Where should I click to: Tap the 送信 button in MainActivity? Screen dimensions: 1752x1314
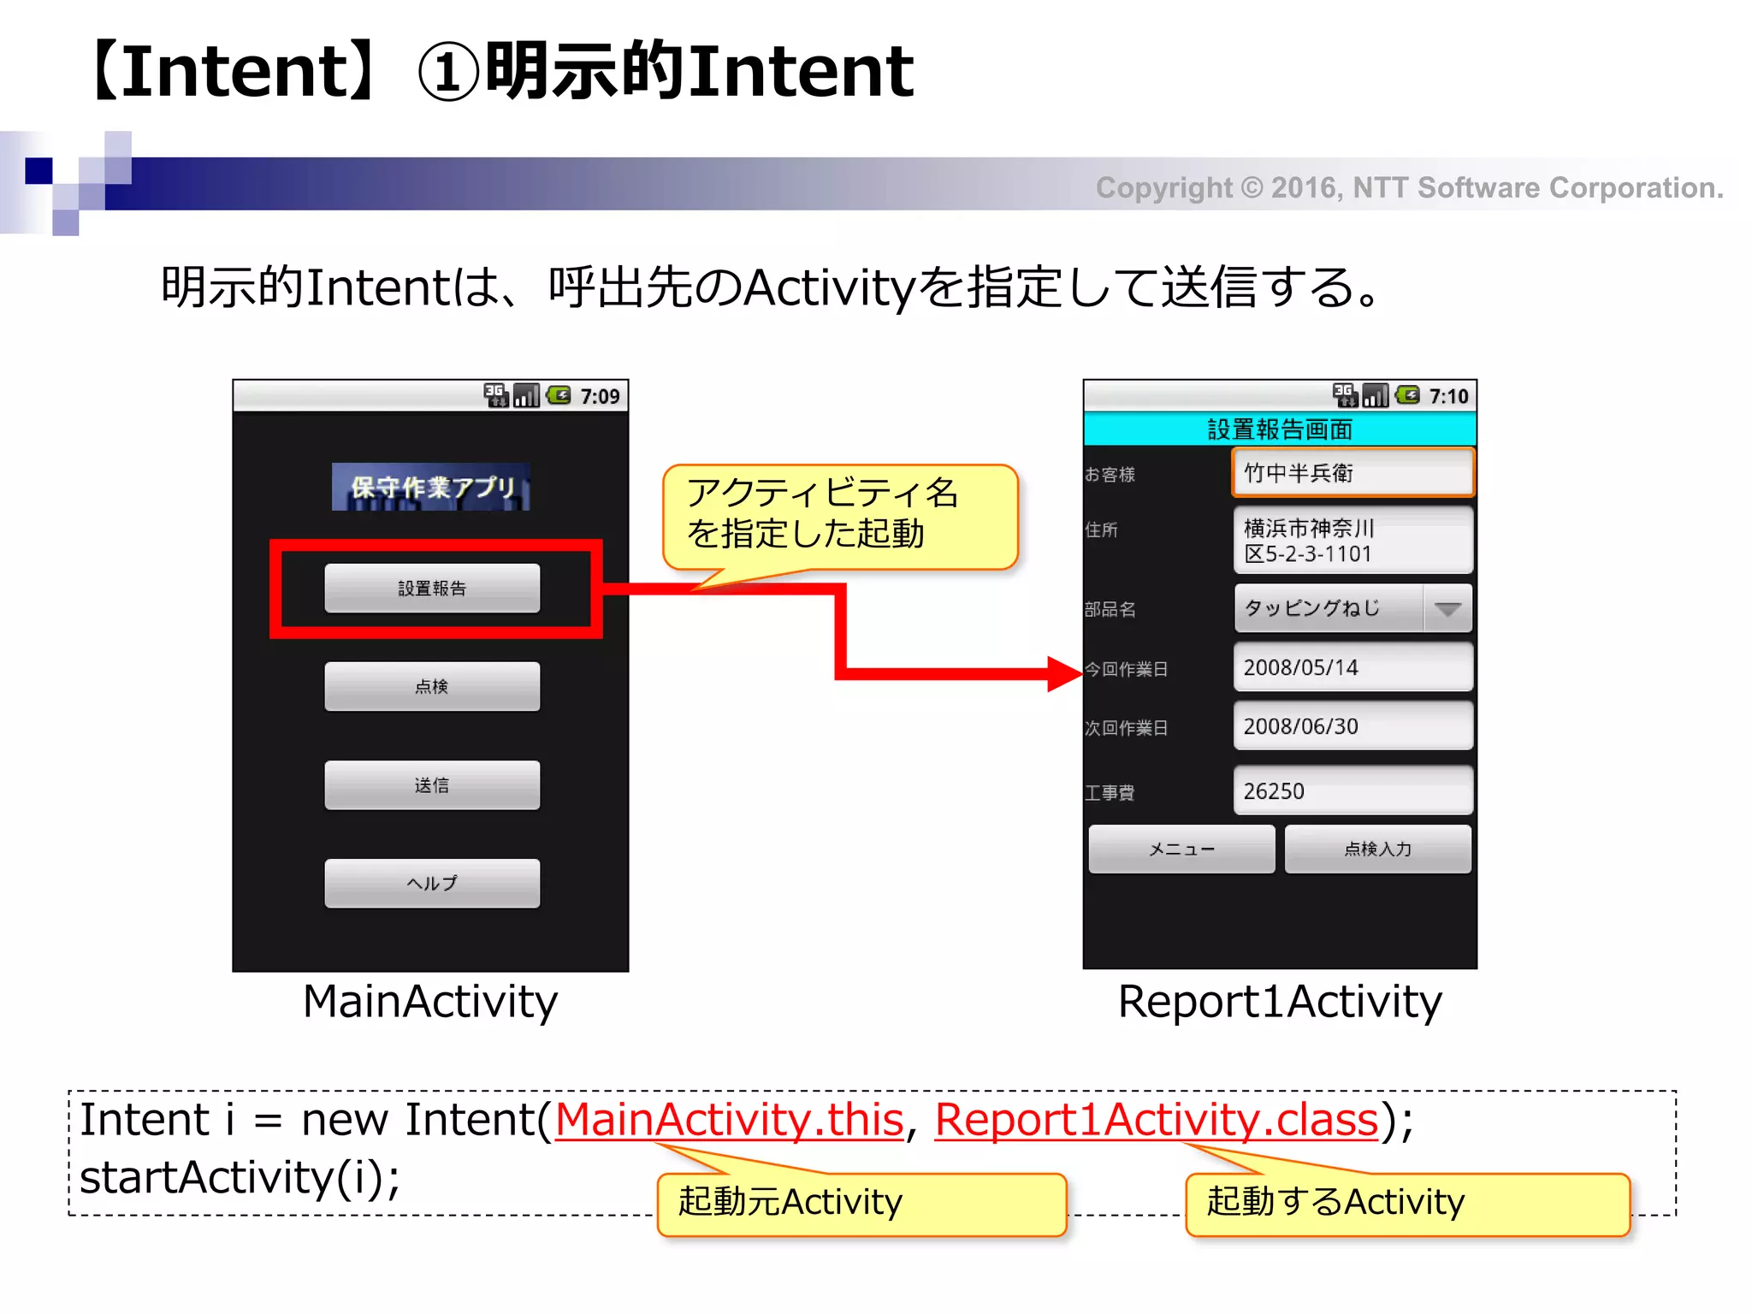432,784
